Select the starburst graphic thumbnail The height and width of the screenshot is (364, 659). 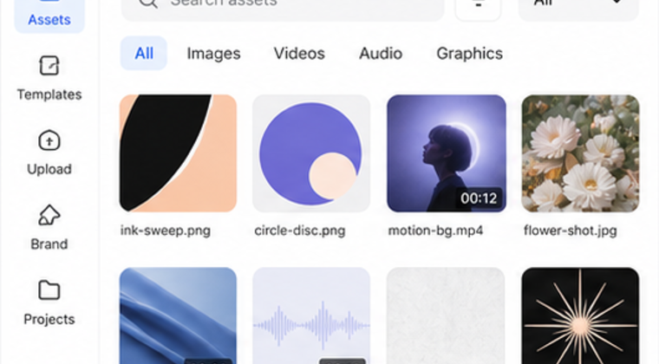(x=580, y=315)
